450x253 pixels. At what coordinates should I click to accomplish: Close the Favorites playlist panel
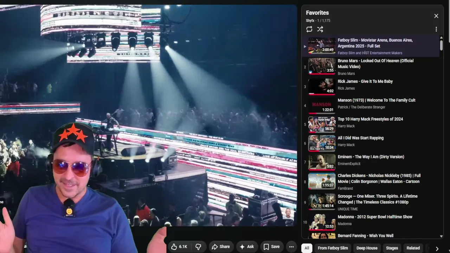tap(436, 16)
